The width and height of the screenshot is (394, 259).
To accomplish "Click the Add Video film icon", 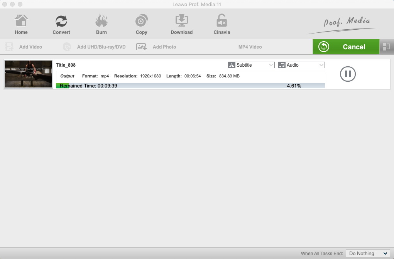I will coord(9,47).
